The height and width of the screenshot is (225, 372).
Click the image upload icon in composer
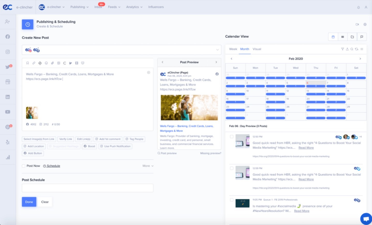(x=59, y=63)
